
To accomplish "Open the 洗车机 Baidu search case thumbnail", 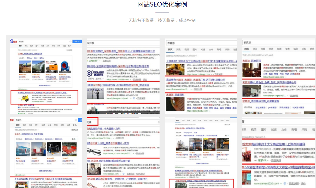I will coord(46,153).
